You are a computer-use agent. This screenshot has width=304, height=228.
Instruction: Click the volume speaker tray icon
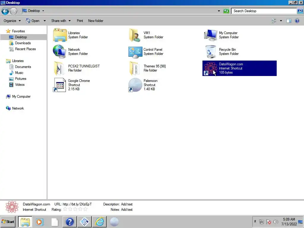tap(275, 221)
